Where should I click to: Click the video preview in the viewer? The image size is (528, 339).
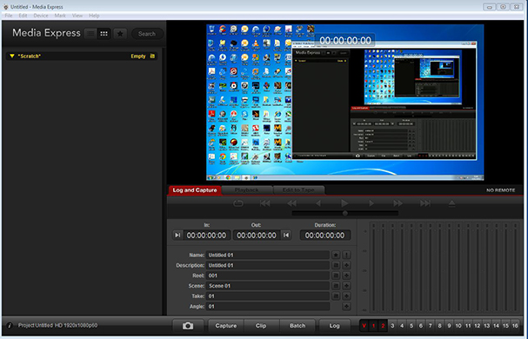[x=344, y=102]
